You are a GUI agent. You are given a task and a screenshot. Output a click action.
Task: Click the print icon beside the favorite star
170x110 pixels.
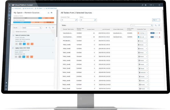click(51, 13)
